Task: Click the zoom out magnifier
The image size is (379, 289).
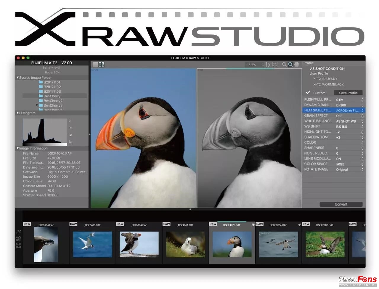Action: [290, 64]
